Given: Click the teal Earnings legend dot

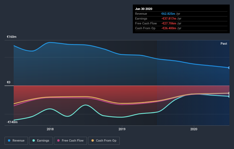Looking at the screenshot, I should coord(34,140).
